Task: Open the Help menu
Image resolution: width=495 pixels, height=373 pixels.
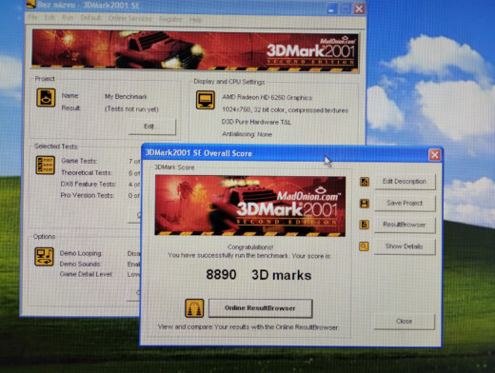Action: 196,20
